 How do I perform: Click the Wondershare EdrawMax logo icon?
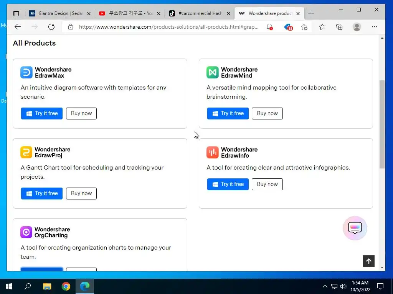coord(26,72)
